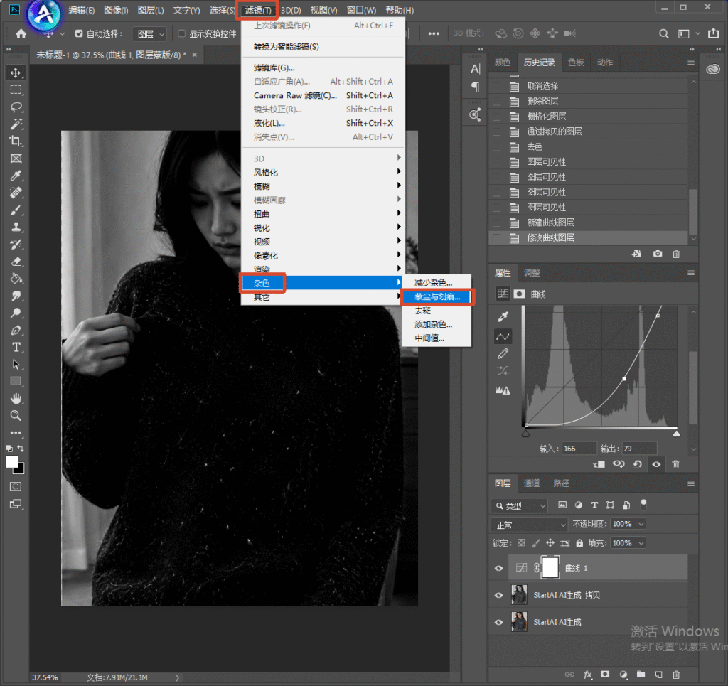
Task: Create new snapshot camera icon in History
Action: click(658, 254)
